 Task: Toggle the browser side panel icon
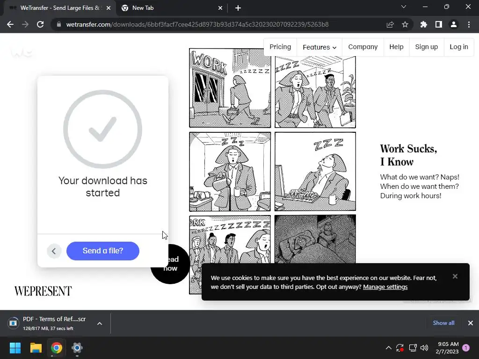(x=439, y=24)
